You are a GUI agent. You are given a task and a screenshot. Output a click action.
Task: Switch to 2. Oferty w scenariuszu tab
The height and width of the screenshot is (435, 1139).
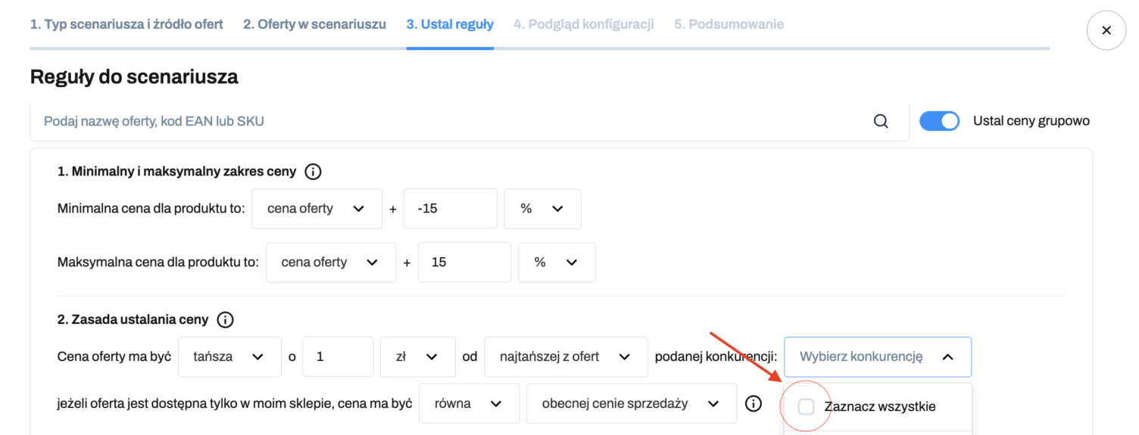pyautogui.click(x=314, y=24)
